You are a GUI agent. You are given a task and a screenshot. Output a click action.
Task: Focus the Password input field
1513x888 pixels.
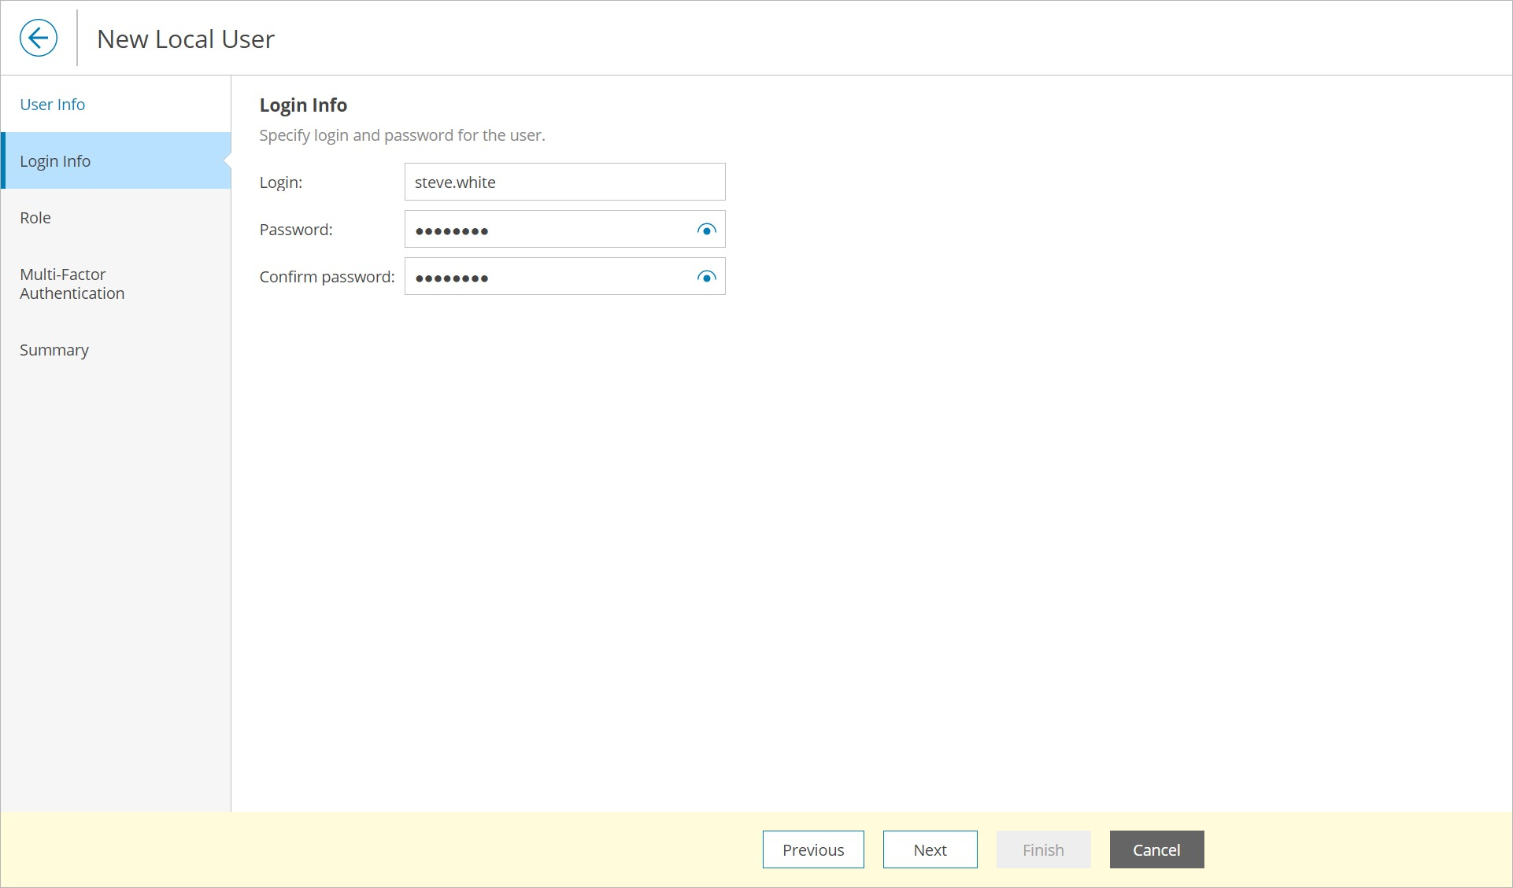click(x=547, y=230)
